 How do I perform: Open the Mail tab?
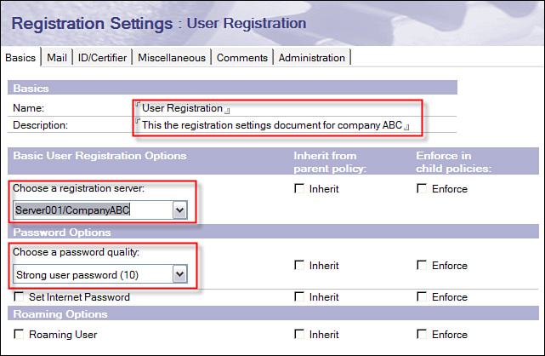[x=58, y=58]
